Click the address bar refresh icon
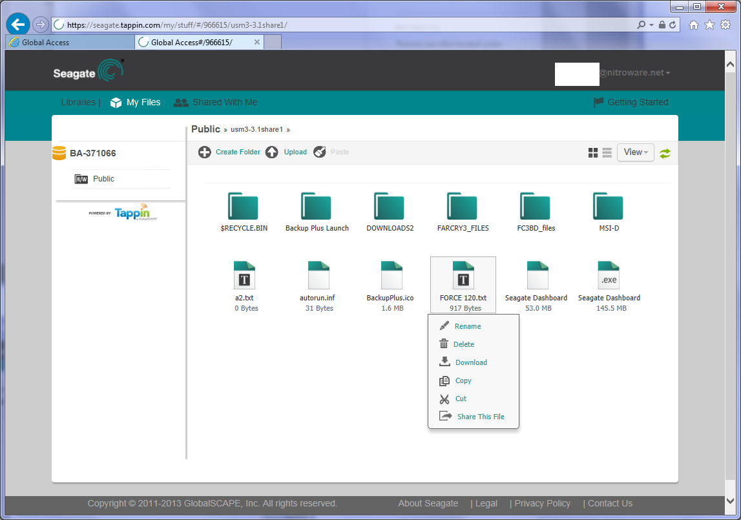The width and height of the screenshot is (741, 520). click(x=673, y=25)
